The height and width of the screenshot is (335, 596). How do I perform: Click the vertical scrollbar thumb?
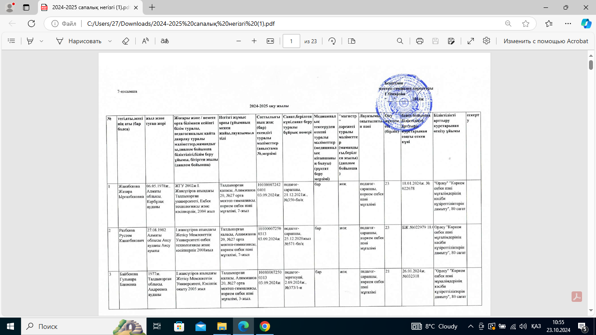pos(591,65)
